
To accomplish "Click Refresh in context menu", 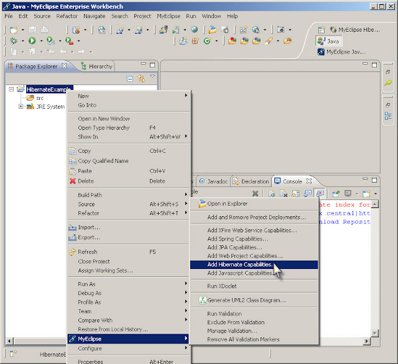I will click(129, 252).
